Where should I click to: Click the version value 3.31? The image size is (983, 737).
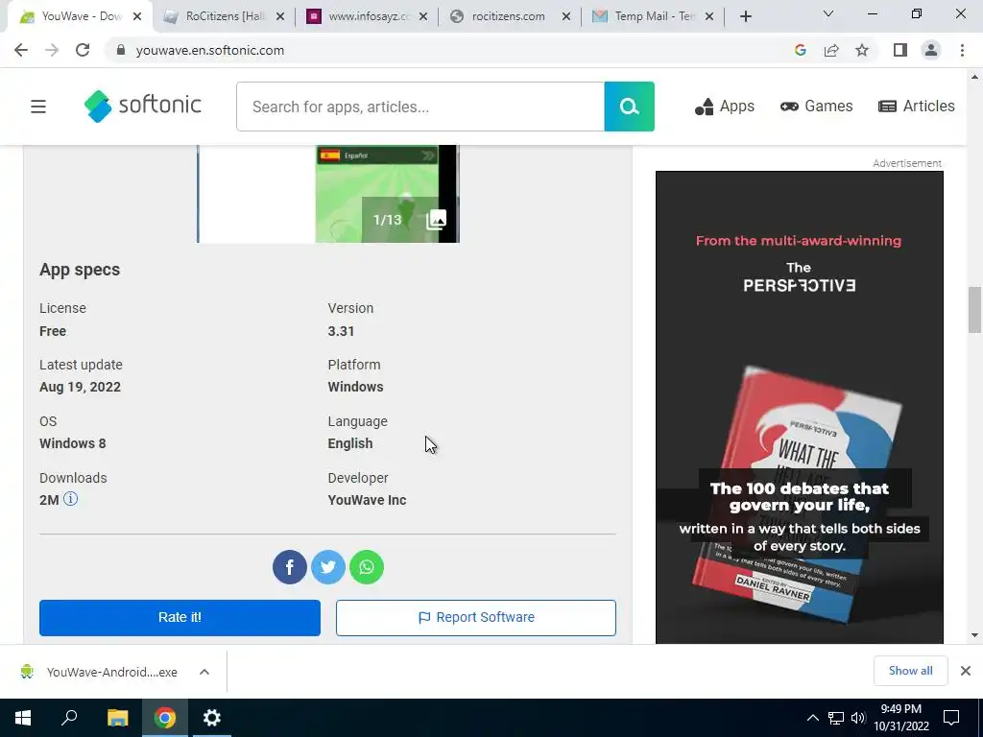341,331
